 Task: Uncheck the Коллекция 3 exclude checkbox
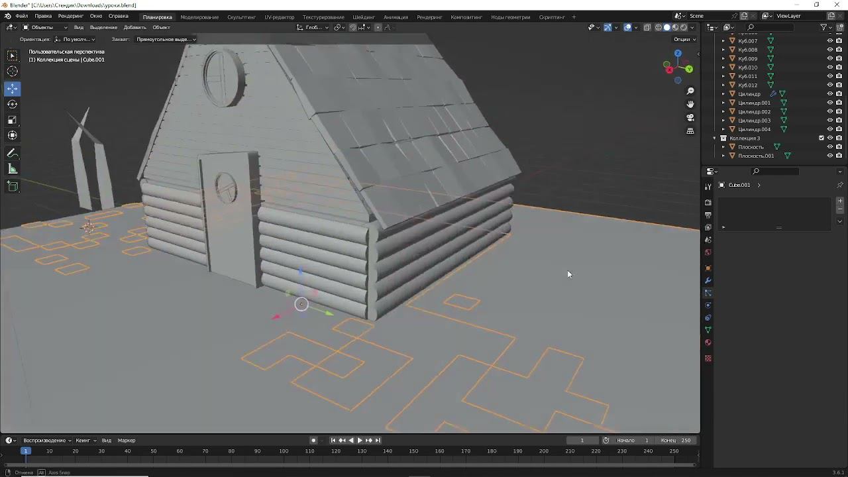point(821,138)
